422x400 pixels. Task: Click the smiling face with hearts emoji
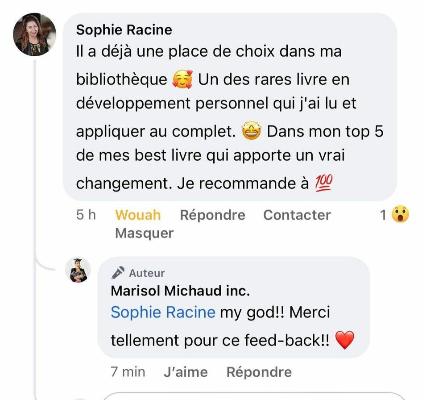(182, 80)
